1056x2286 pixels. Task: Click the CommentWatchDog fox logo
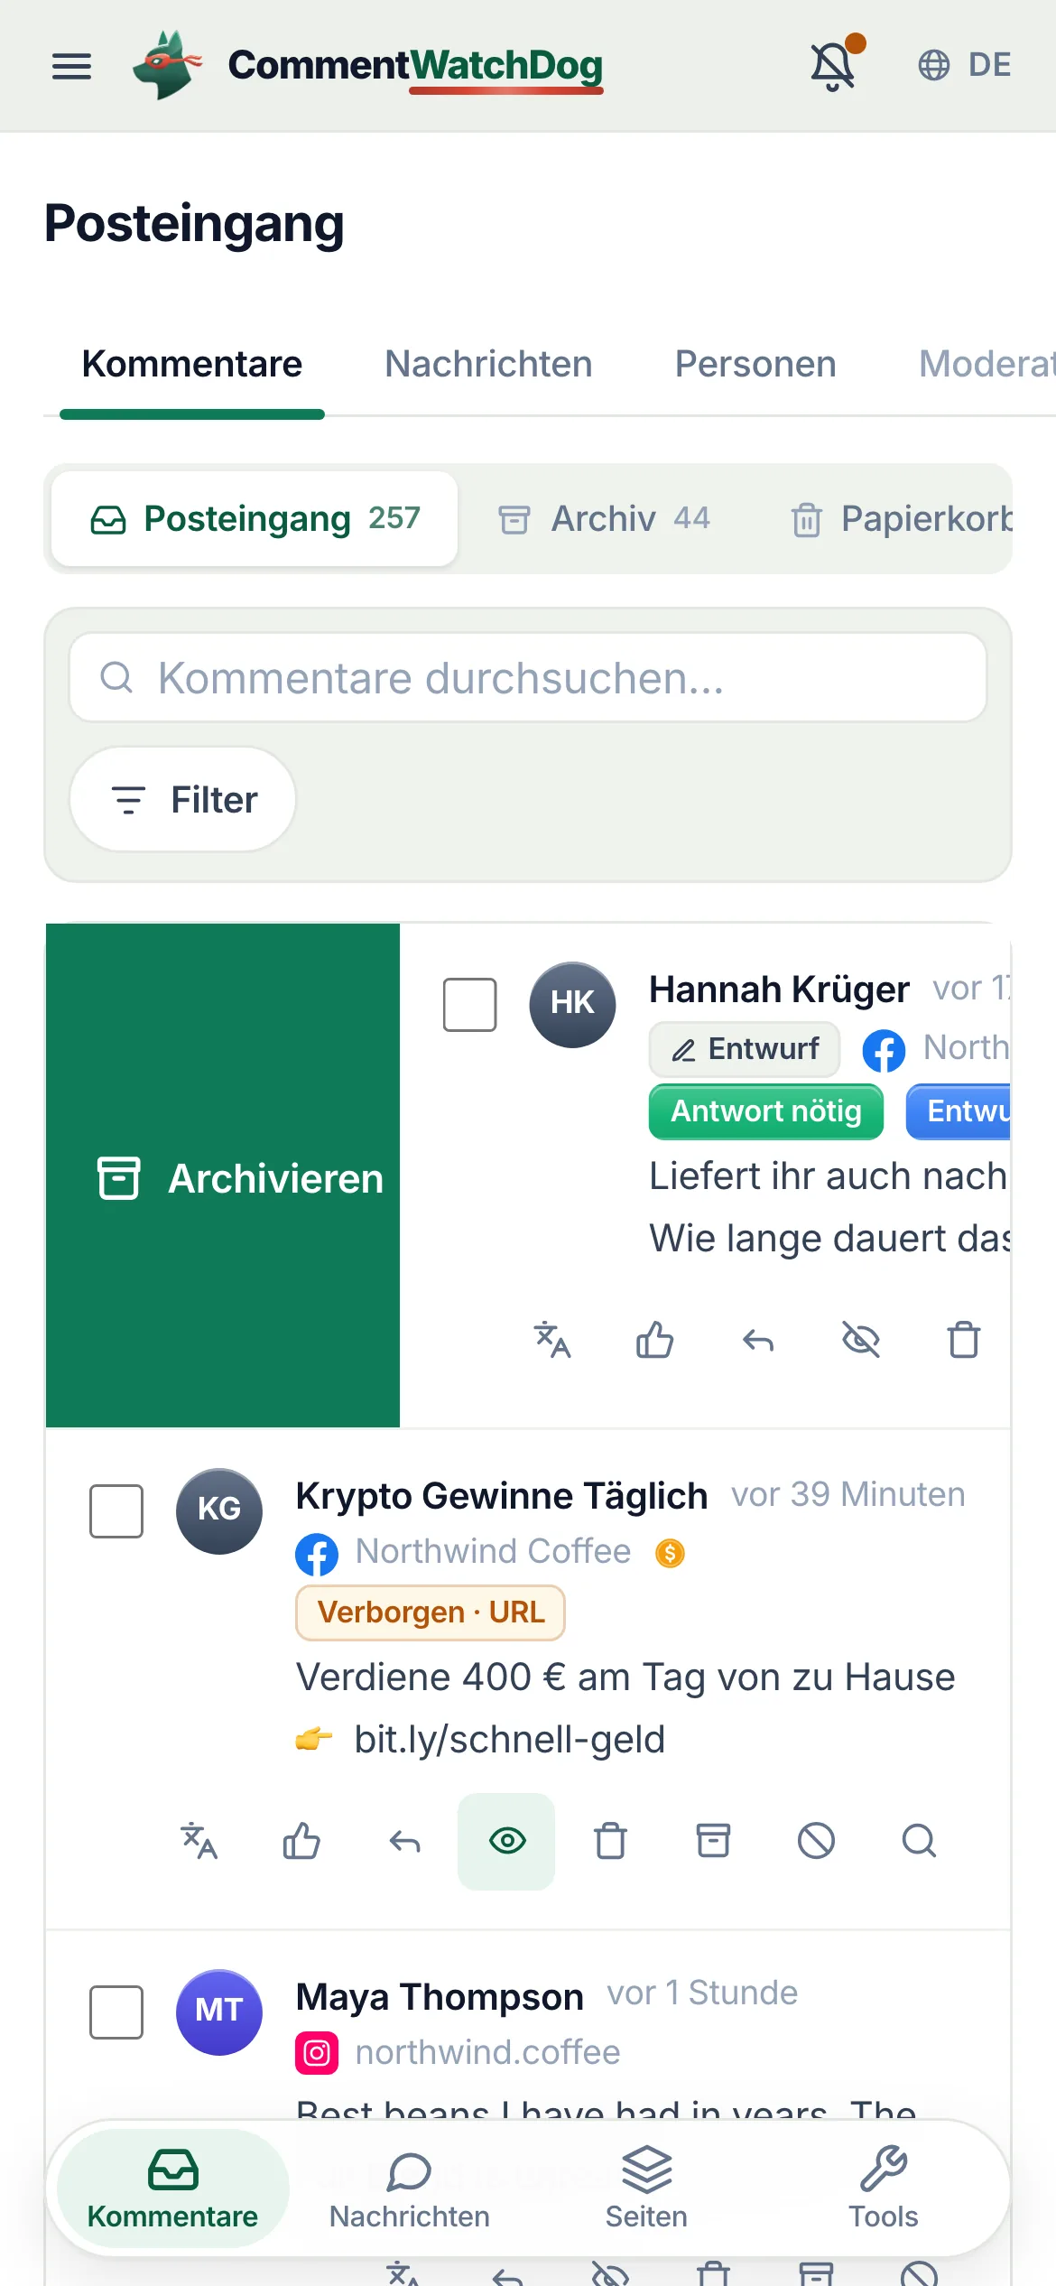coord(167,65)
